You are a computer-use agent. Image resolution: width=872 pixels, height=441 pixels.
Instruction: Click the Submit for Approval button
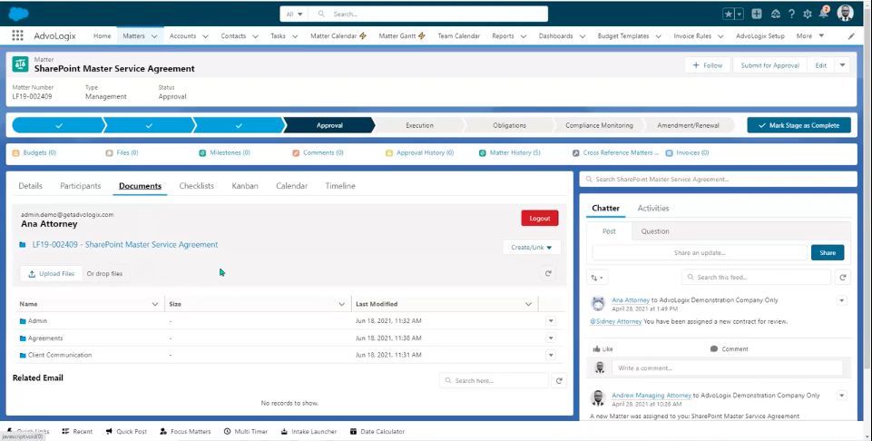click(x=769, y=65)
